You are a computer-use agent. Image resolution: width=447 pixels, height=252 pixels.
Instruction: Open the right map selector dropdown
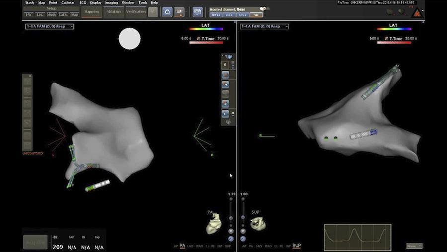point(264,26)
